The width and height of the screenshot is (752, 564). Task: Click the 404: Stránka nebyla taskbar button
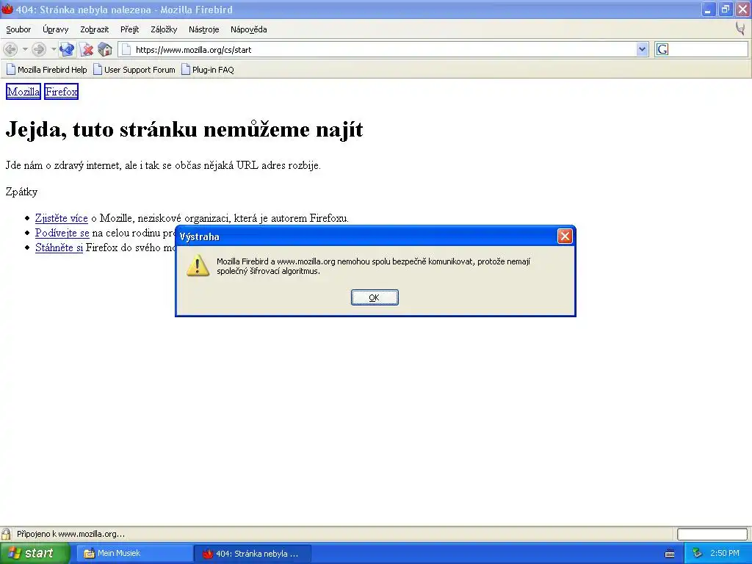(x=253, y=553)
